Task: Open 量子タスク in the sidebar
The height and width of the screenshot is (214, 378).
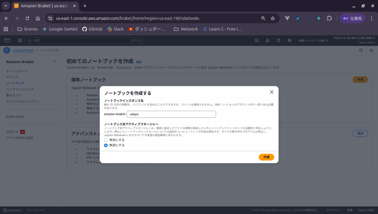Action: (x=14, y=96)
